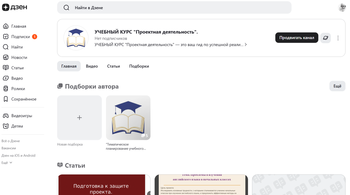Click the Статьи section heading icon
The width and height of the screenshot is (350, 195).
(60, 165)
